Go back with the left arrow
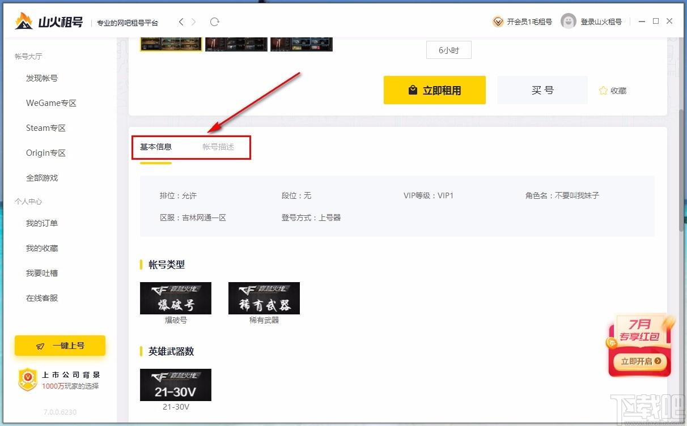687x426 pixels. [181, 22]
